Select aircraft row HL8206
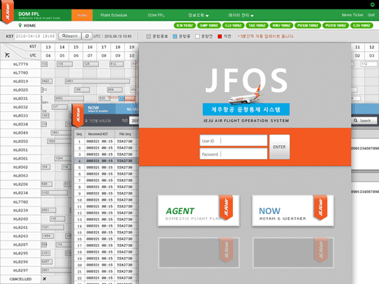The height and width of the screenshot is (284, 379). 21,184
